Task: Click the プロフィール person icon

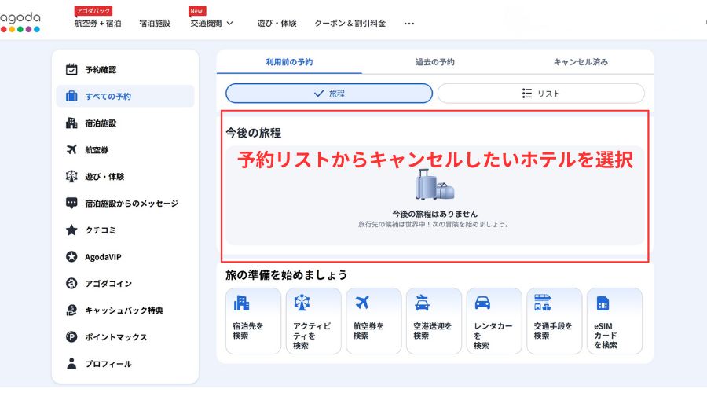Action: pyautogui.click(x=71, y=364)
